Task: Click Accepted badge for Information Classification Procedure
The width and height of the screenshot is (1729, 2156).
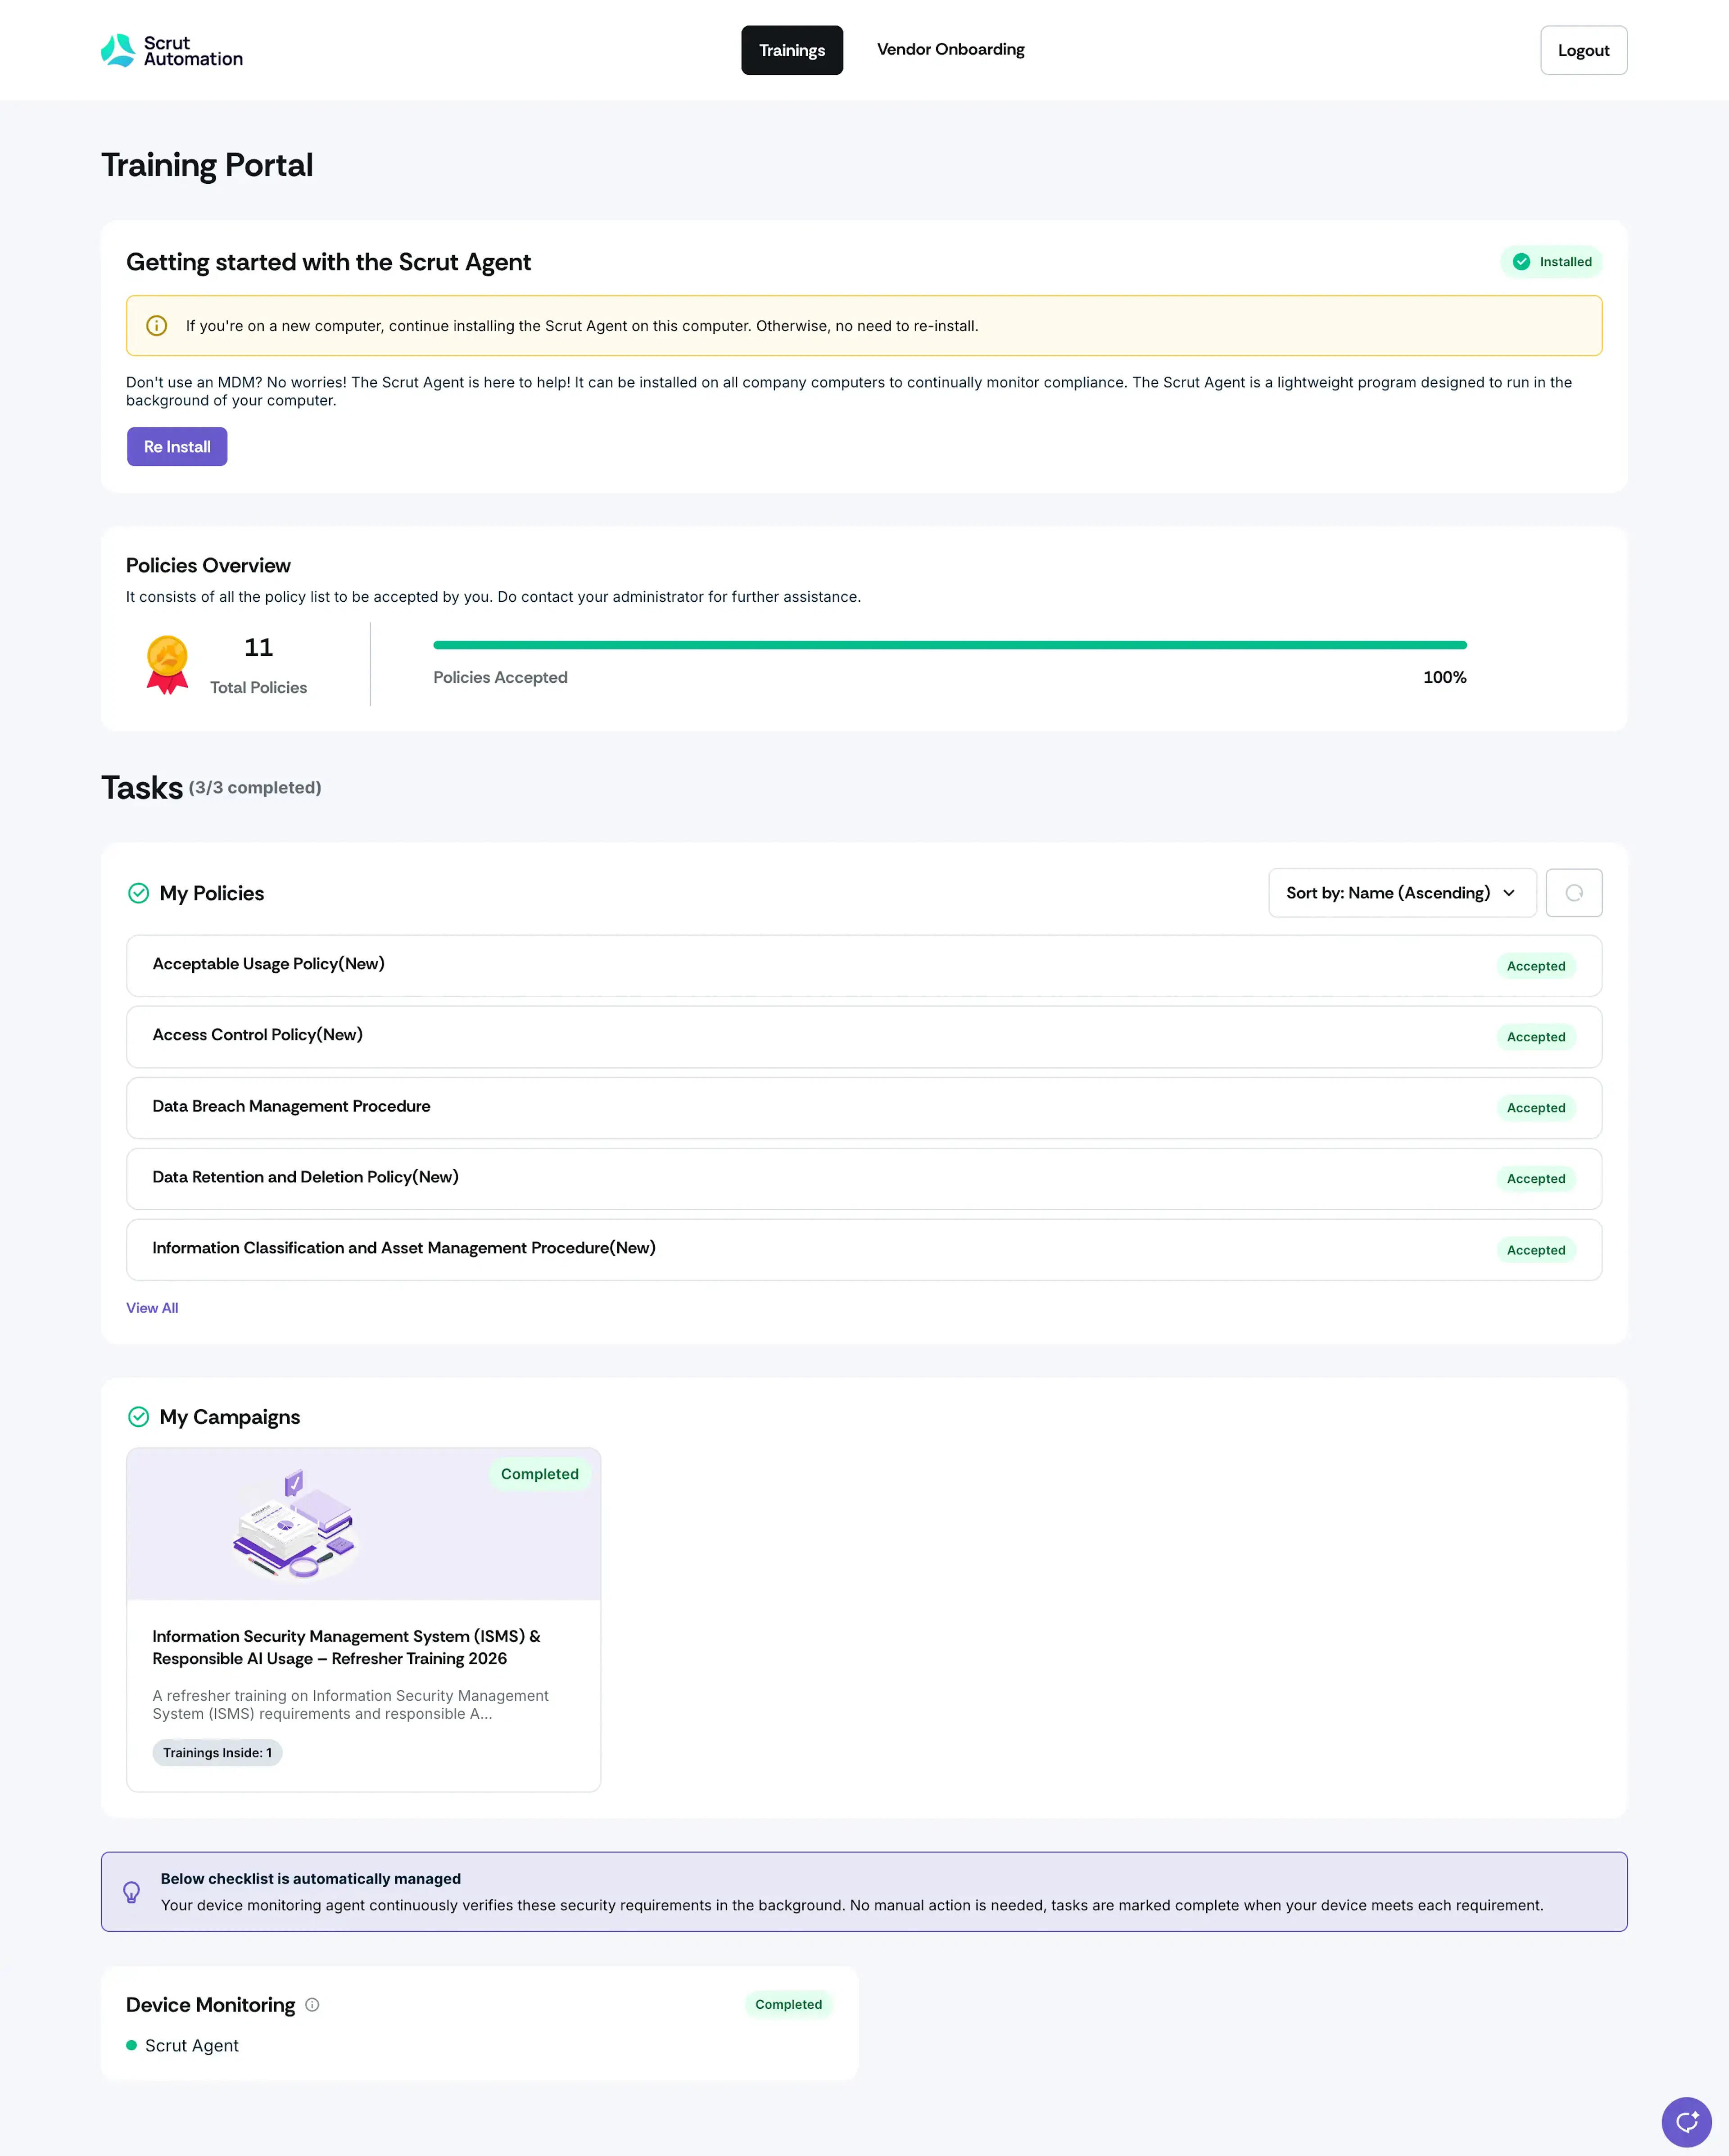Action: click(x=1536, y=1250)
